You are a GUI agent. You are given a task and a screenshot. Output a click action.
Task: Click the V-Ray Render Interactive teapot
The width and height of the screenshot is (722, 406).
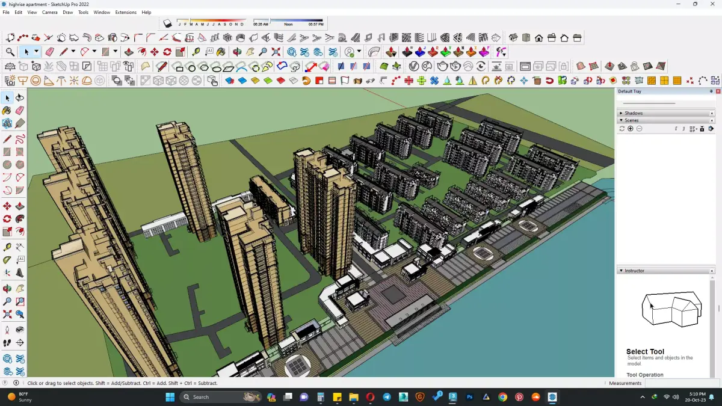pos(455,66)
